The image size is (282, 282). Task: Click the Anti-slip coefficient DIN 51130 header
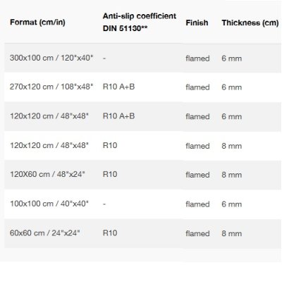point(140,22)
